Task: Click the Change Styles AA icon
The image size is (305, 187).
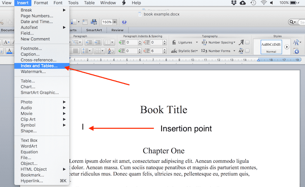Action: click(x=296, y=43)
